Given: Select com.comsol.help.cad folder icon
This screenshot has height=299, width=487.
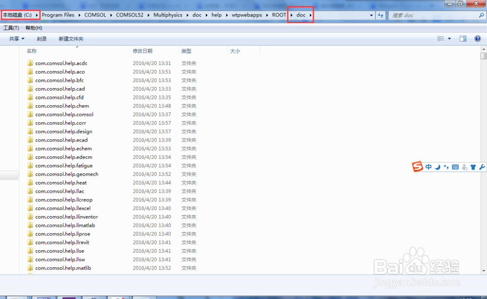Looking at the screenshot, I should (30, 89).
